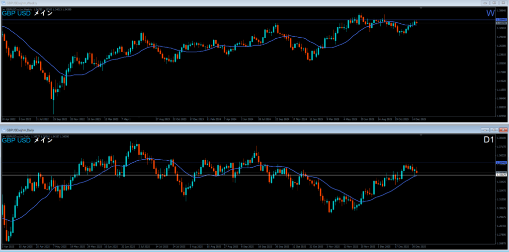Click the chart shift triangle on Weekly chart

pos(422,8)
